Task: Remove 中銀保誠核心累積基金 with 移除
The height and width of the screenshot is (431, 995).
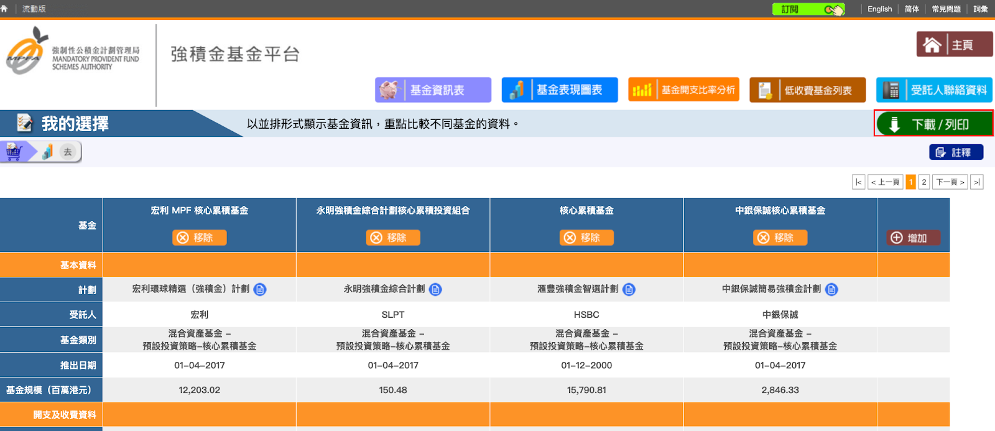Action: (x=780, y=238)
